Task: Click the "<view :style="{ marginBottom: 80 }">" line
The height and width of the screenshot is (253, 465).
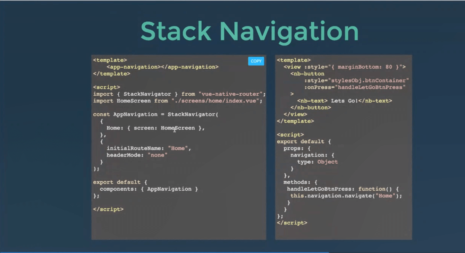Action: point(345,67)
